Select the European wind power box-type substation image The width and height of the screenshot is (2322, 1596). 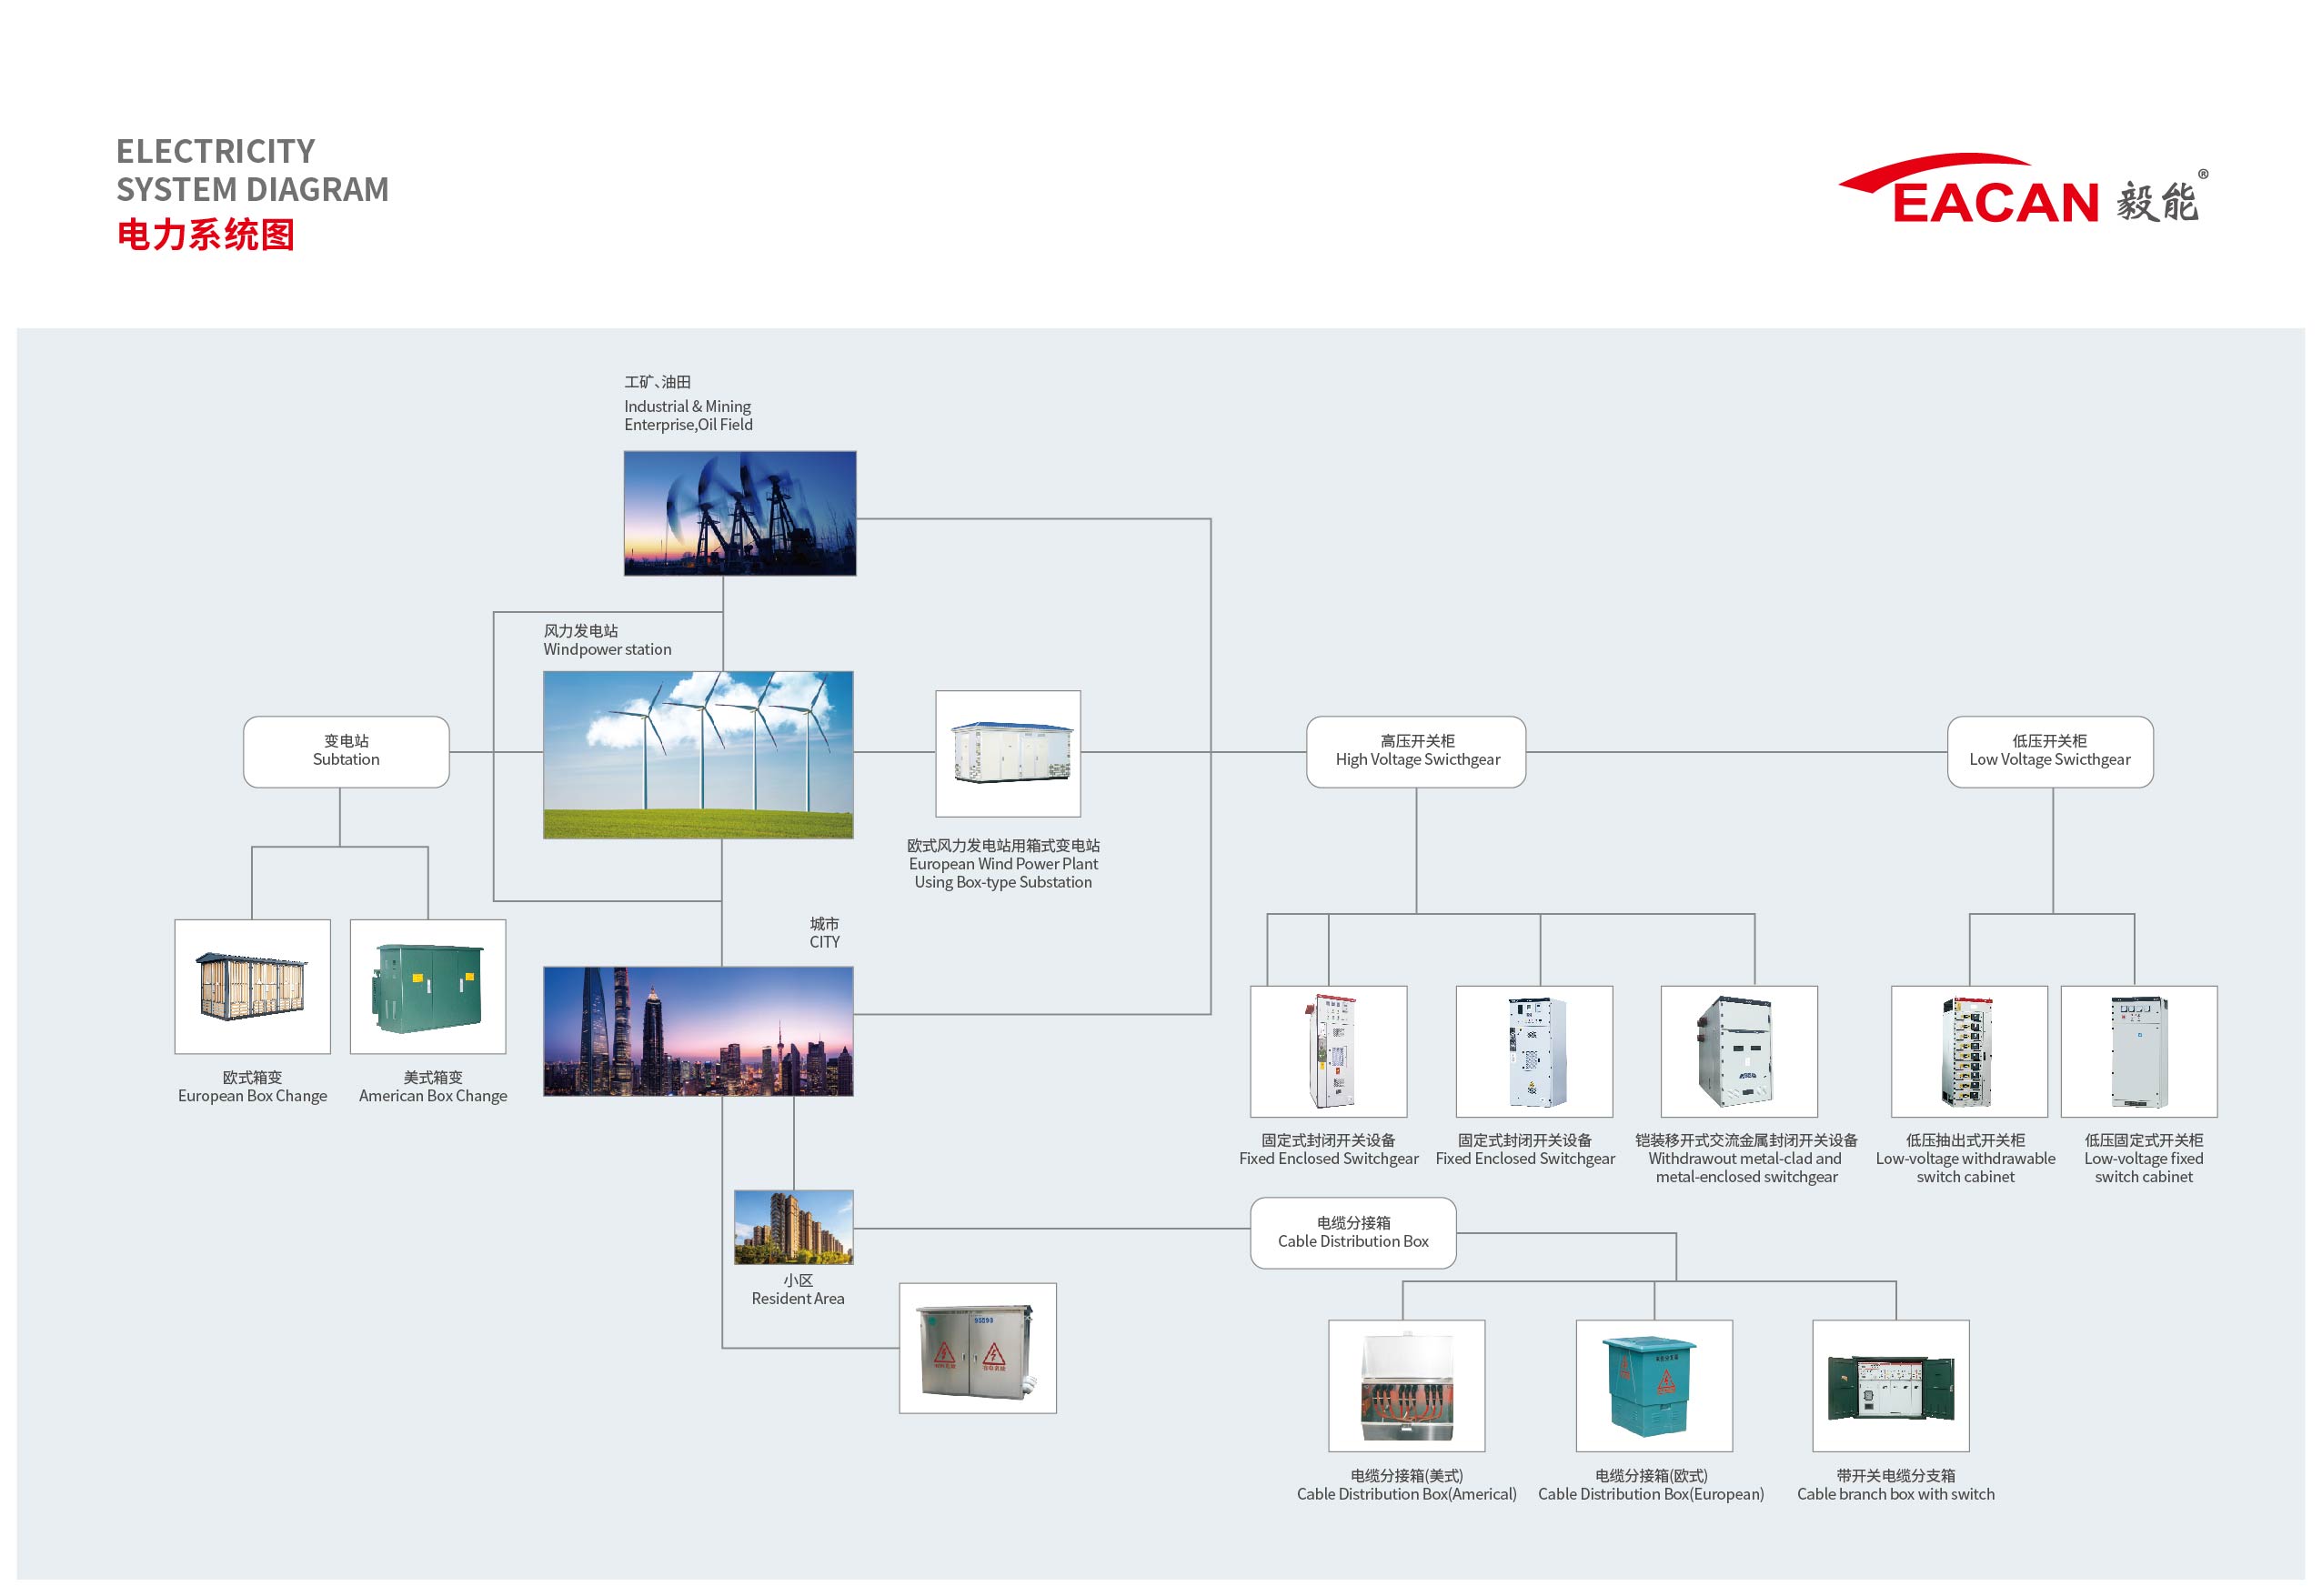pyautogui.click(x=1008, y=754)
